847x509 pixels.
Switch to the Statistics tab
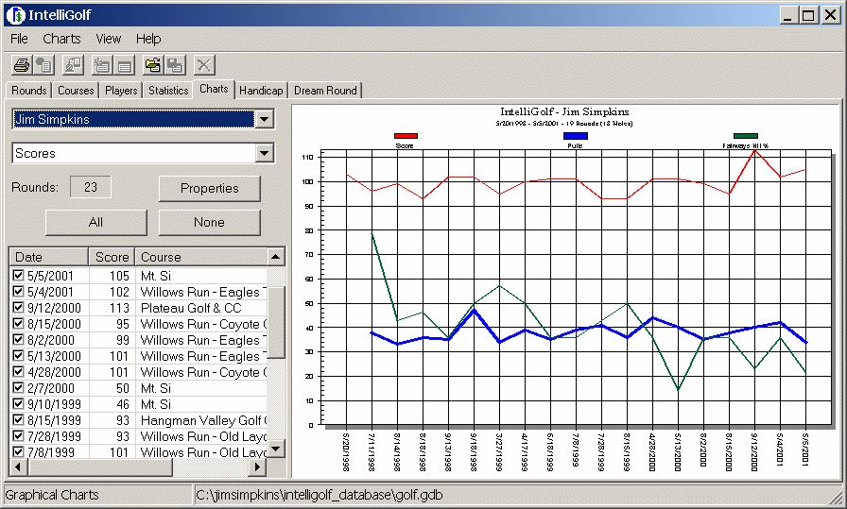[168, 90]
